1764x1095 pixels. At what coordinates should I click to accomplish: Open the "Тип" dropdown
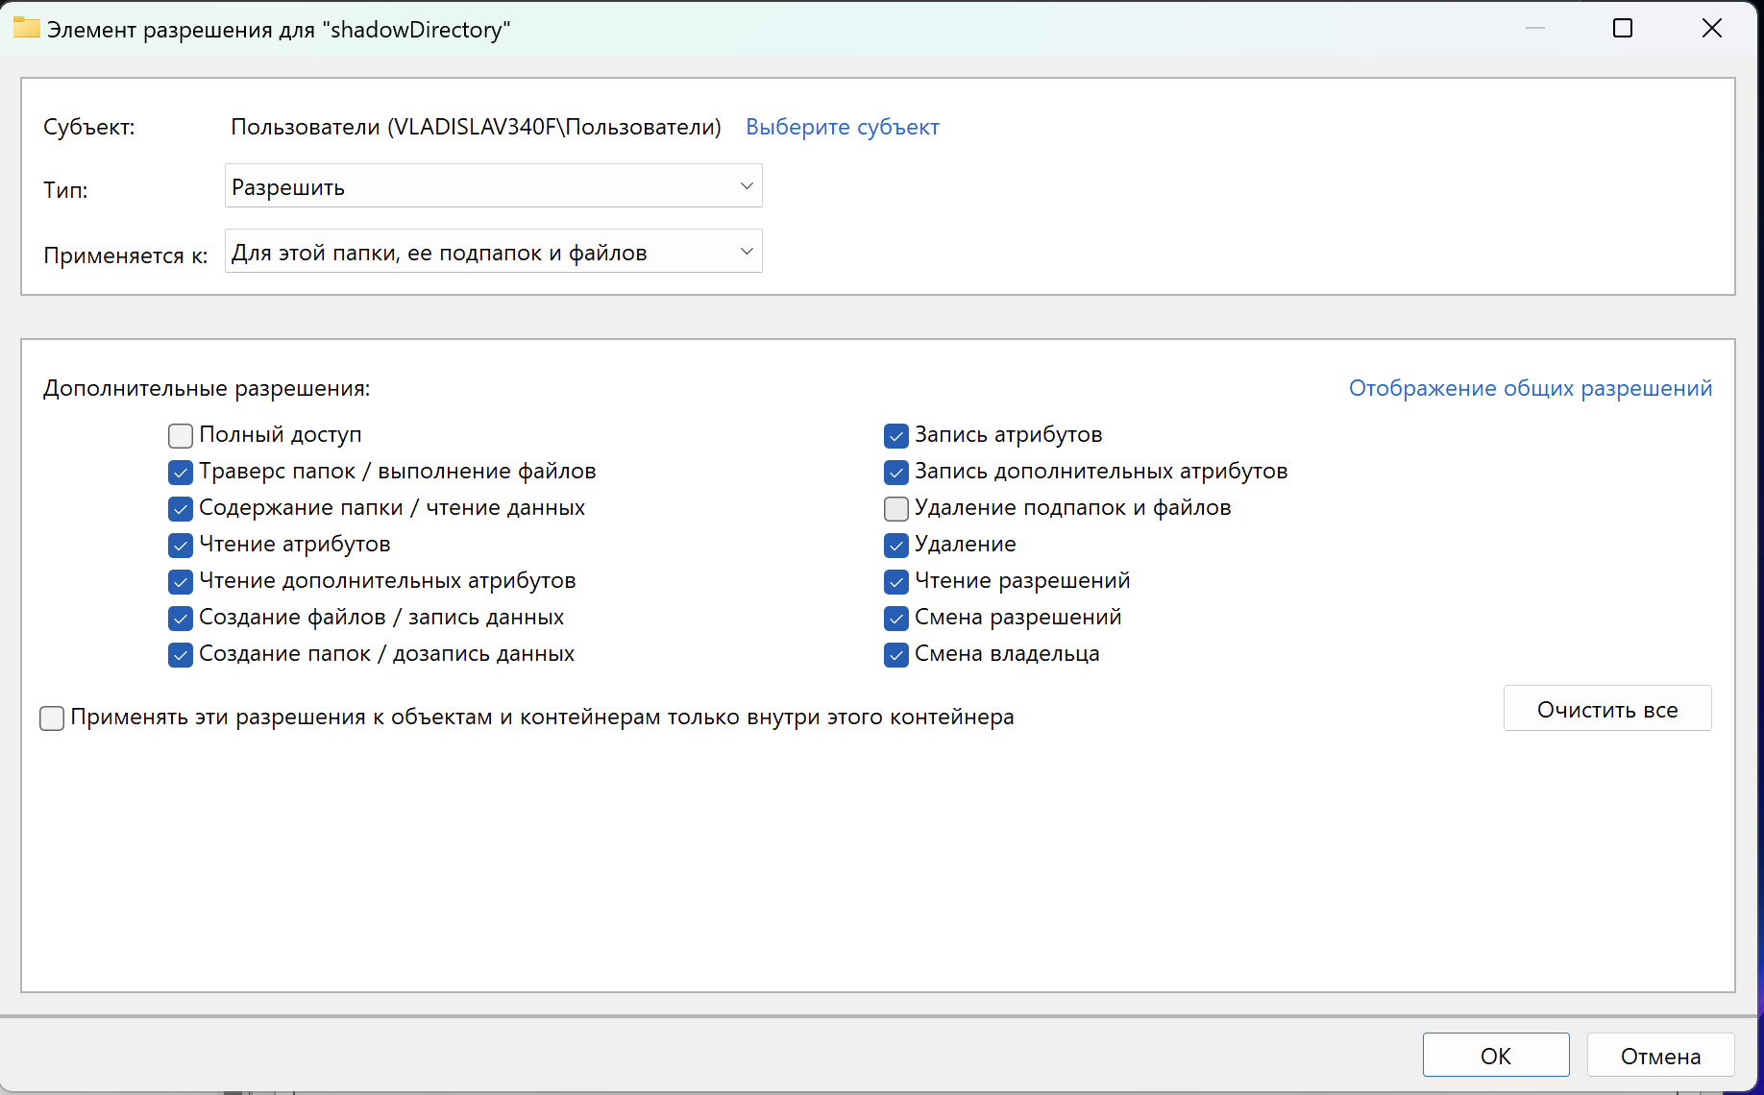[x=493, y=186]
